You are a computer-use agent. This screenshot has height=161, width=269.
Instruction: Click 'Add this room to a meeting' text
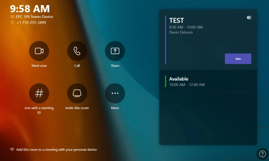click(56, 150)
